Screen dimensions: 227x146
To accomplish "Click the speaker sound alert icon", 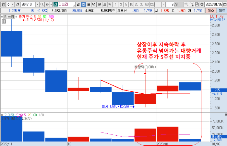I will click(x=47, y=5).
